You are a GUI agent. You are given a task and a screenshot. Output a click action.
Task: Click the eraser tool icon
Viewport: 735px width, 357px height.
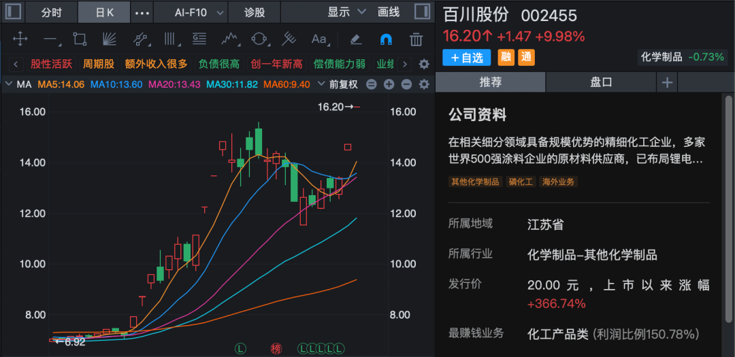(x=355, y=39)
